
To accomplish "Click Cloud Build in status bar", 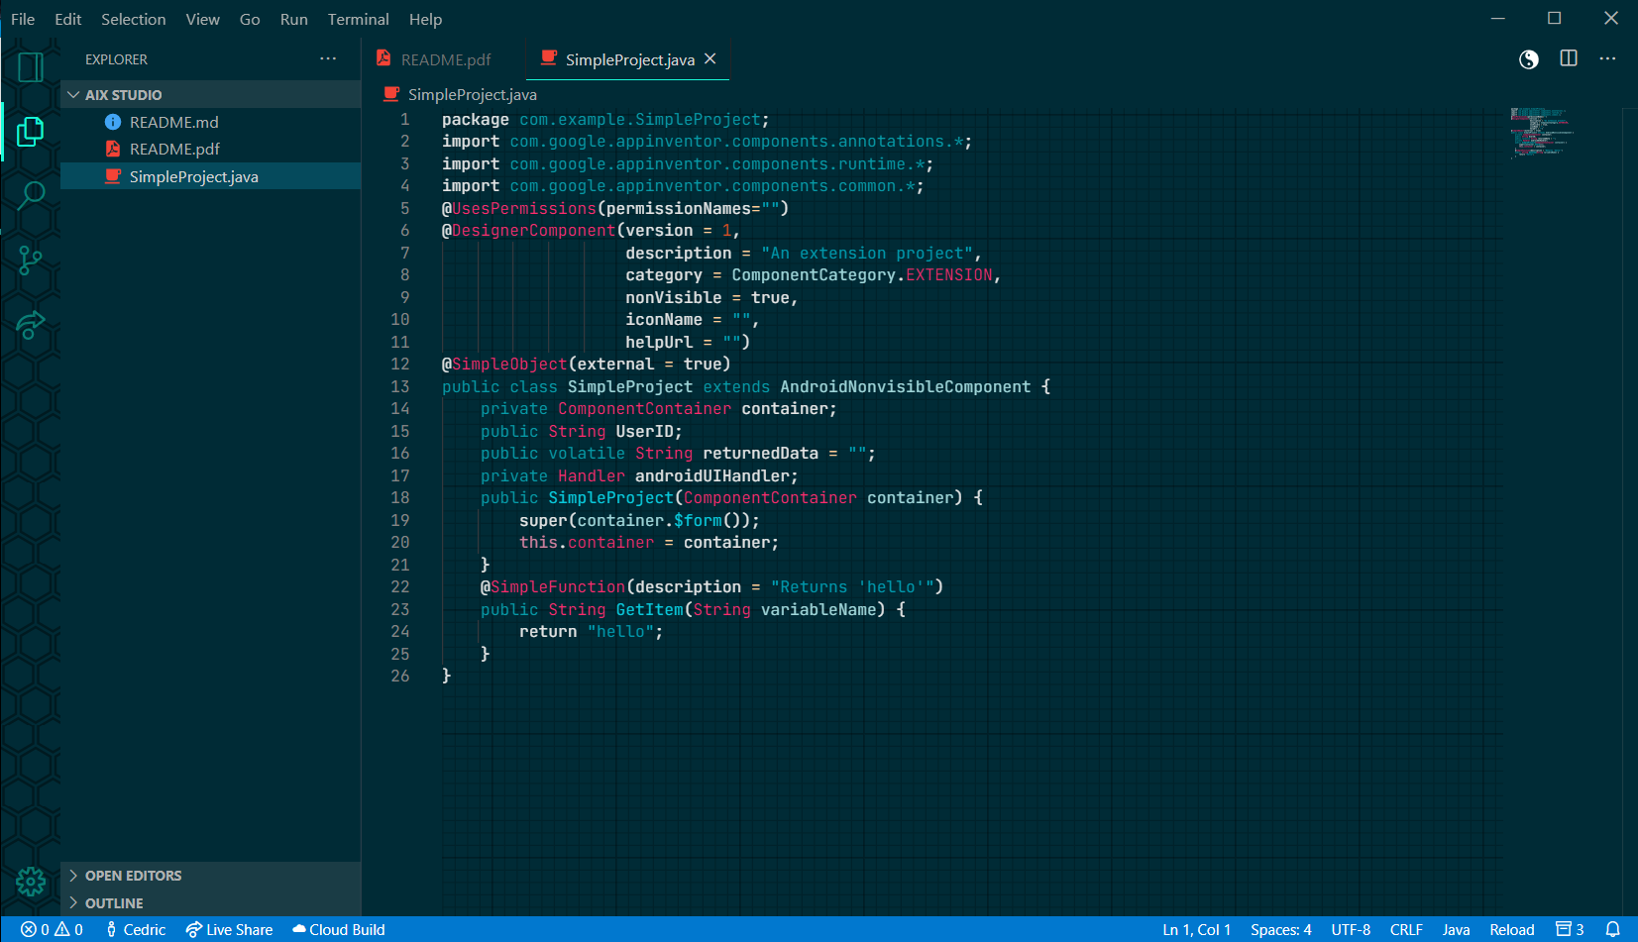I will 338,929.
